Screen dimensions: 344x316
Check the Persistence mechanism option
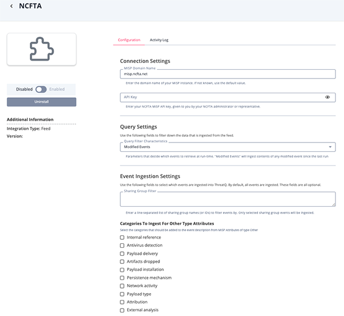click(122, 278)
